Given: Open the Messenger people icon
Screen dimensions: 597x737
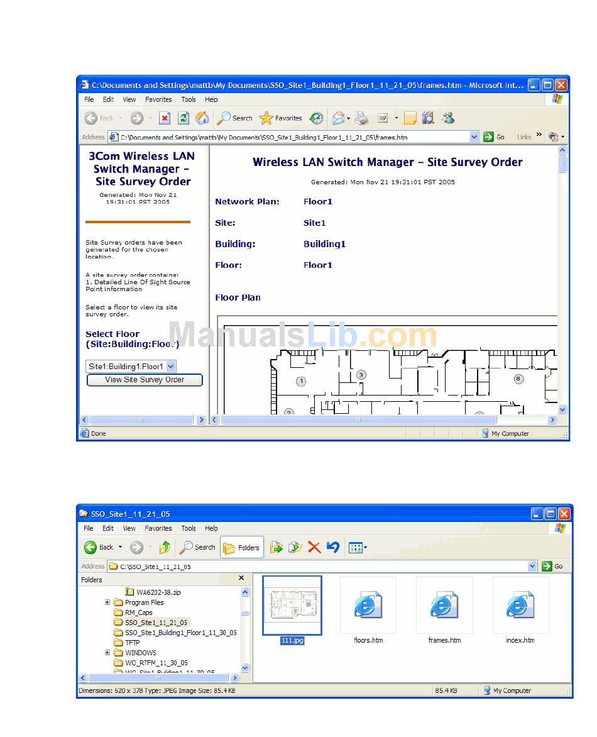Looking at the screenshot, I should tap(449, 118).
